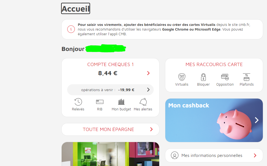Open the Plafonds limits icon
Screen dimensions: 267x166
247,77
